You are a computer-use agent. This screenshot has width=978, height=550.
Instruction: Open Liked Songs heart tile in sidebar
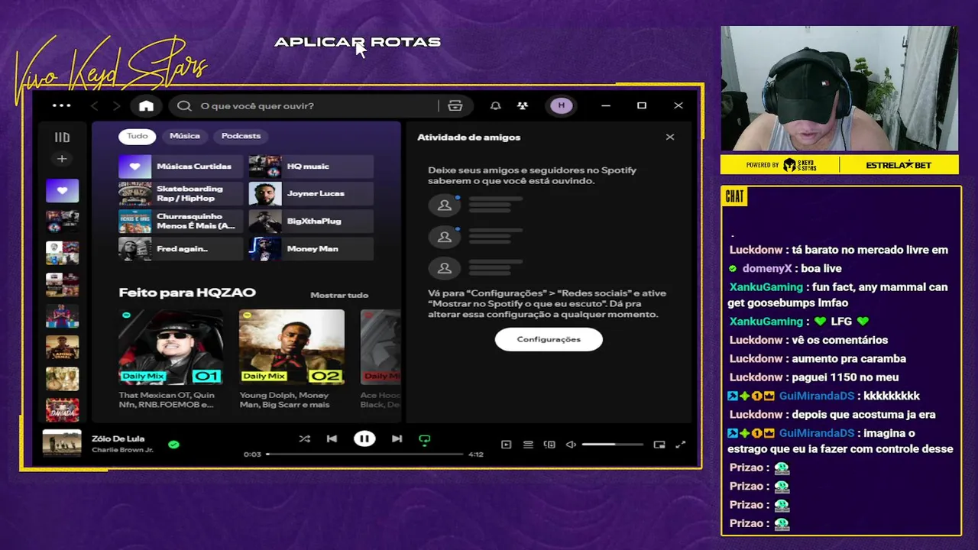click(62, 190)
